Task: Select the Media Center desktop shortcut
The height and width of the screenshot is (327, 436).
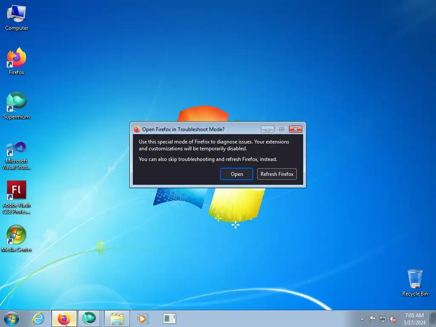Action: [x=17, y=238]
